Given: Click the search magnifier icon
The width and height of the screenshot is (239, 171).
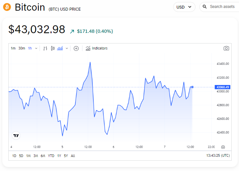Looking at the screenshot, I should click(x=205, y=7).
